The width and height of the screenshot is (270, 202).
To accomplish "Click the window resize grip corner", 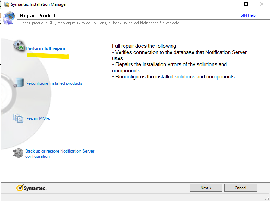I will [x=267, y=199].
